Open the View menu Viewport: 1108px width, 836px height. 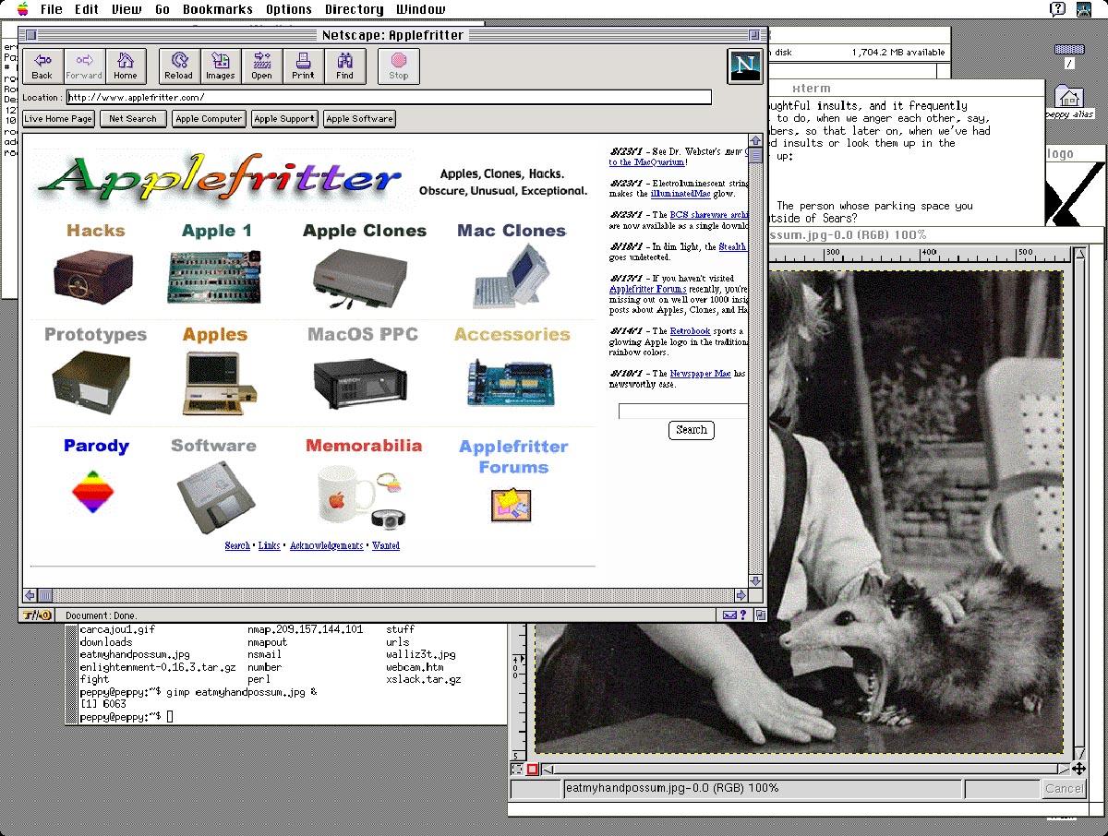pyautogui.click(x=126, y=9)
